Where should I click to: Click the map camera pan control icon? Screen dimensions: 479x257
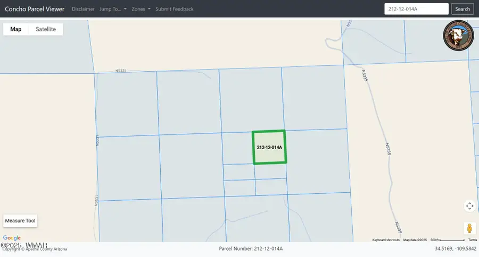(469, 206)
